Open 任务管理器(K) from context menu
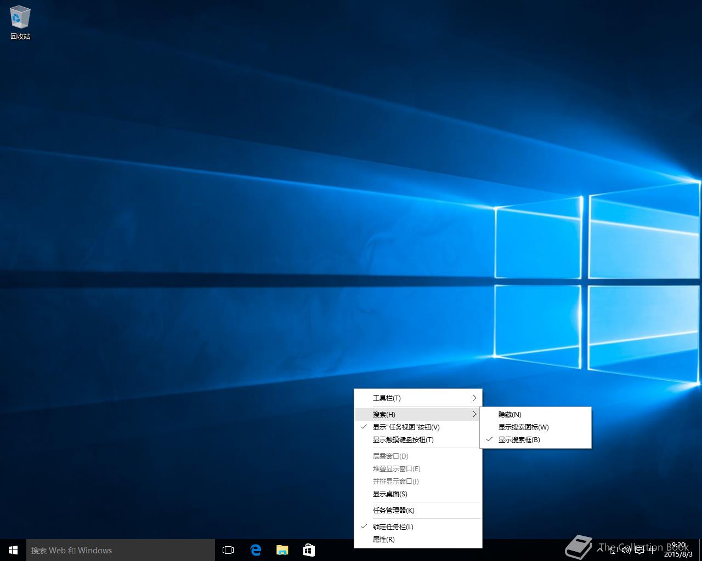 click(418, 510)
